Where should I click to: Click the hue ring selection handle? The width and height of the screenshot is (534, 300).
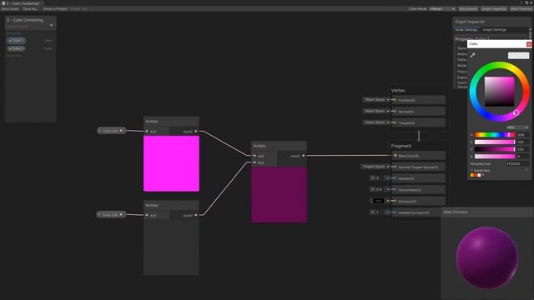(516, 113)
